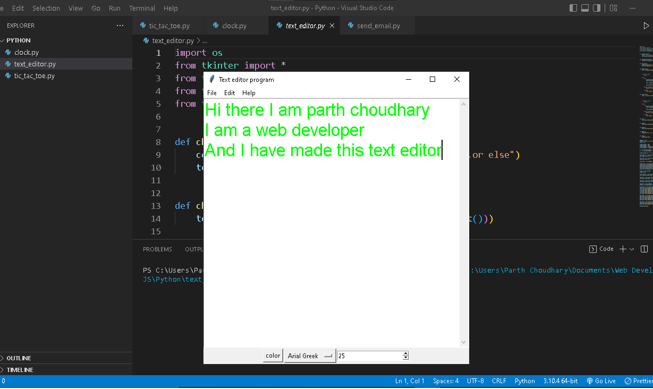This screenshot has width=653, height=389.
Task: Change UTF-8 encoding in status bar
Action: tap(476, 381)
